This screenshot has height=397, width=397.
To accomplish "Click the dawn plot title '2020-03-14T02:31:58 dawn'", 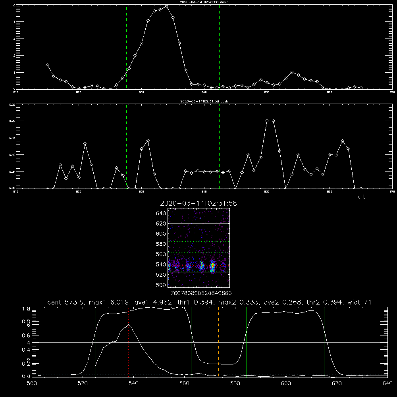I will [204, 2].
